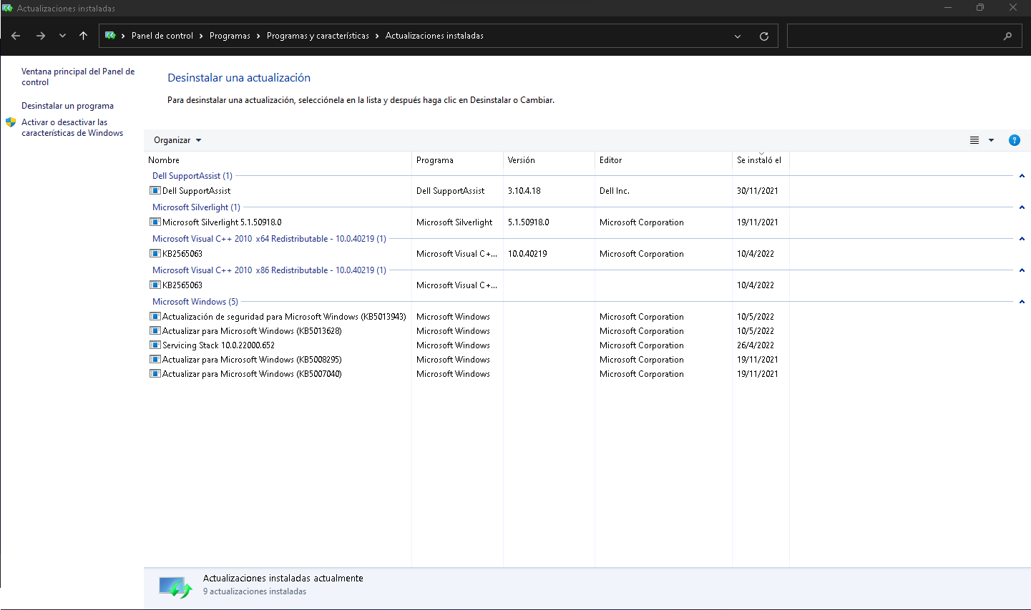1031x610 pixels.
Task: Click install date 26/4/2022
Action: click(x=756, y=345)
